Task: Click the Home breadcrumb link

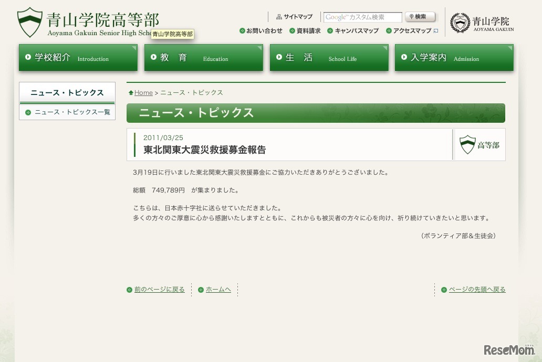Action: 143,93
